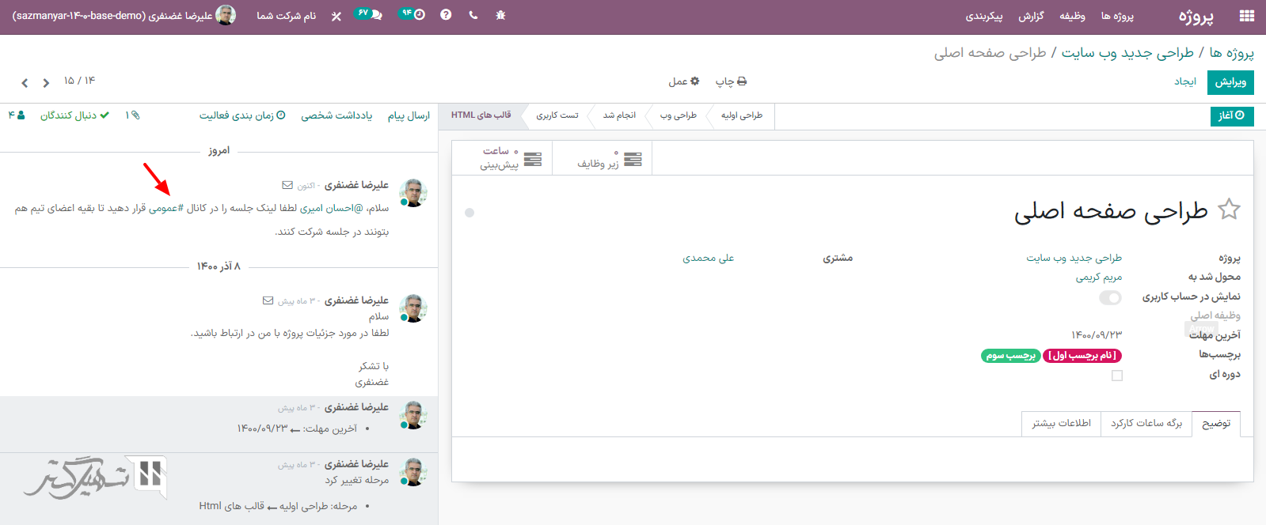Switch to برگه ساعات کارکرد tab
The width and height of the screenshot is (1266, 525).
coord(1146,423)
